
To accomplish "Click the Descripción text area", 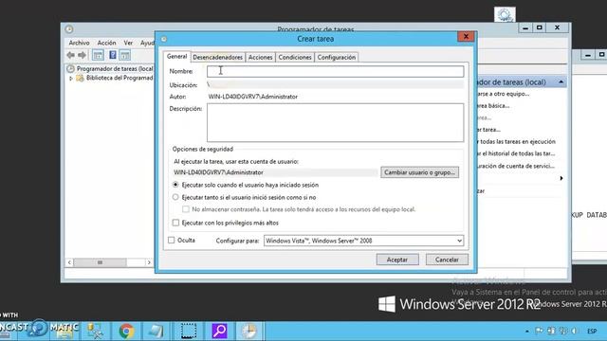I will [335, 122].
